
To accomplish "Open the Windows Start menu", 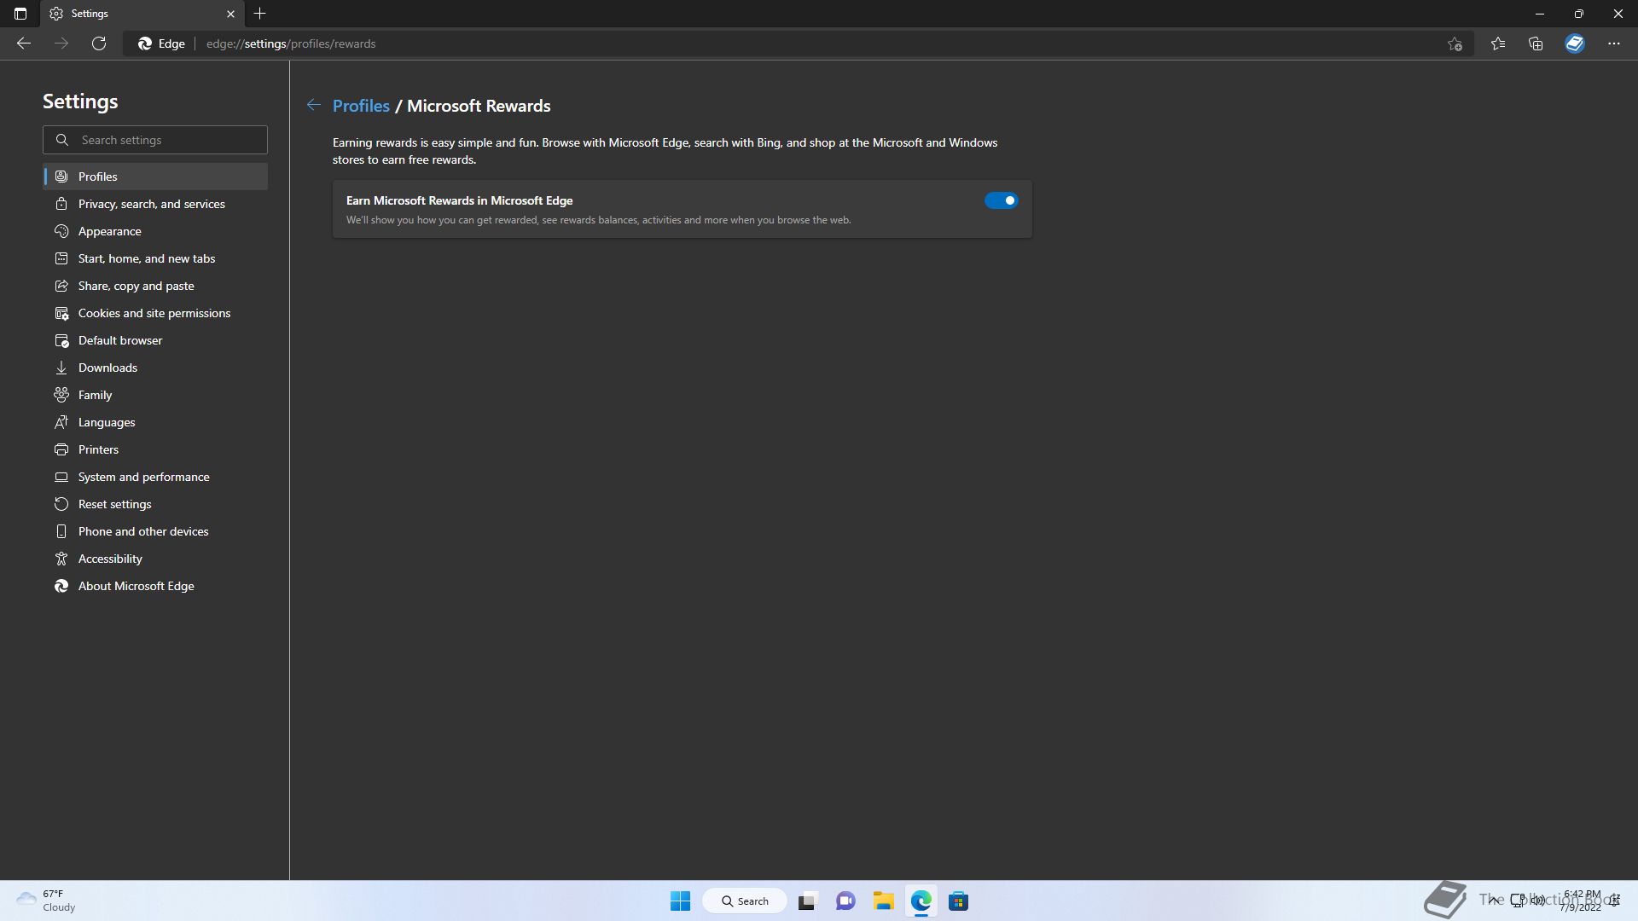I will click(x=680, y=901).
